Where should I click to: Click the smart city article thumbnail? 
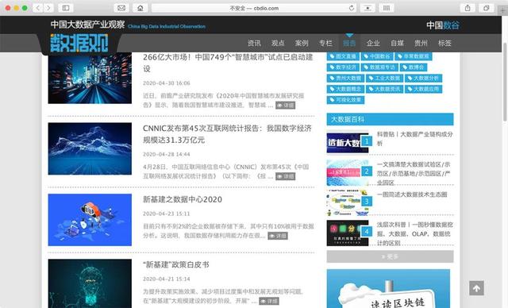[x=90, y=78]
